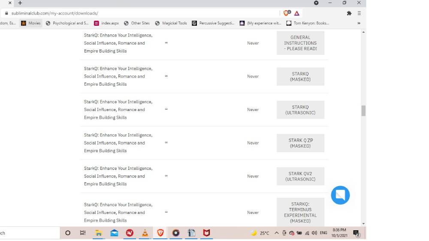Viewport: 429px width, 241px height.
Task: Open the index.aspx bookmark
Action: (106, 23)
